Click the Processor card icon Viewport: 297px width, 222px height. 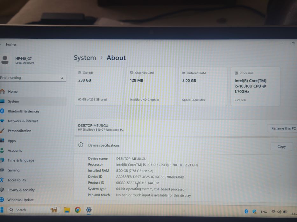[236, 73]
